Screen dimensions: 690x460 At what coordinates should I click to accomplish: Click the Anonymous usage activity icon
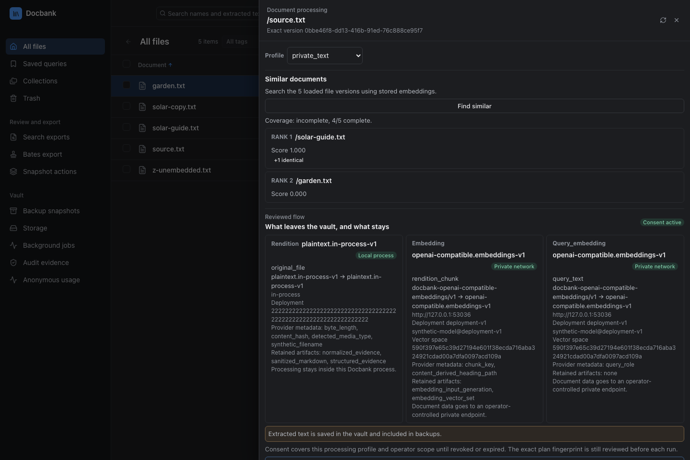[13, 280]
